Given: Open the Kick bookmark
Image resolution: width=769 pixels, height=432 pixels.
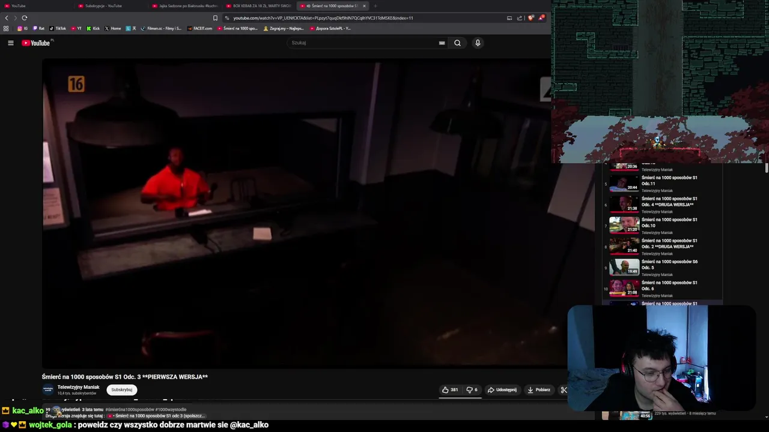Looking at the screenshot, I should point(93,28).
